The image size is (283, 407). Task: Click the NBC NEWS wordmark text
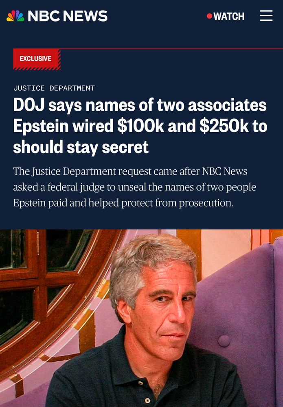click(68, 16)
